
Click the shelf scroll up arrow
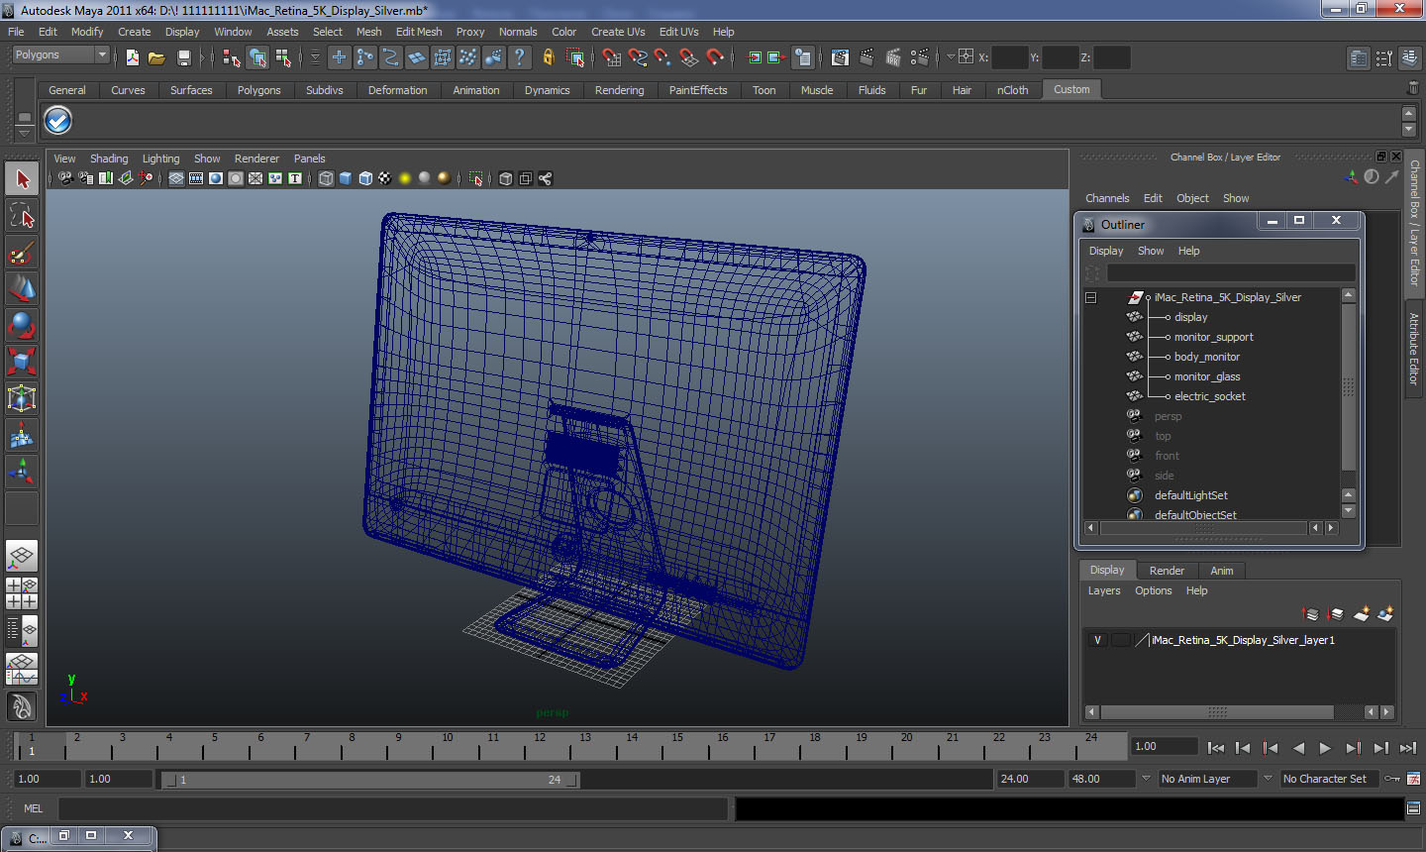[1409, 113]
